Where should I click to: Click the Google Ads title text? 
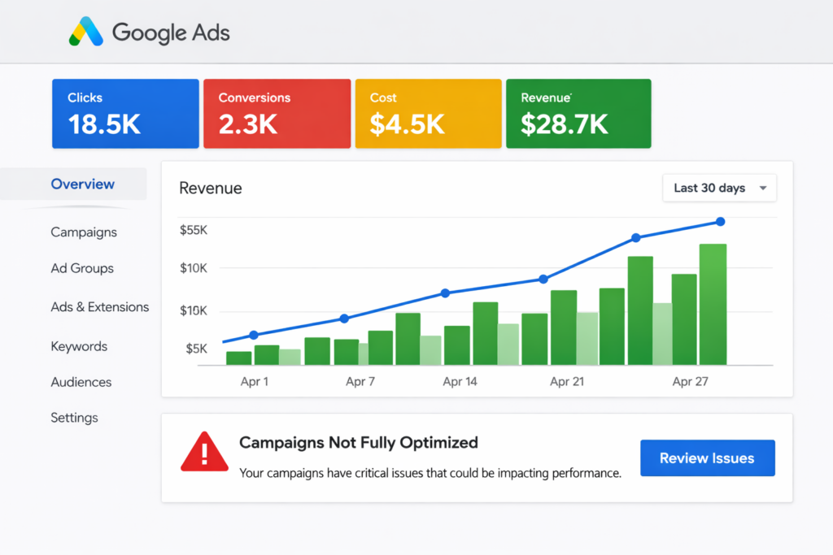(x=171, y=33)
